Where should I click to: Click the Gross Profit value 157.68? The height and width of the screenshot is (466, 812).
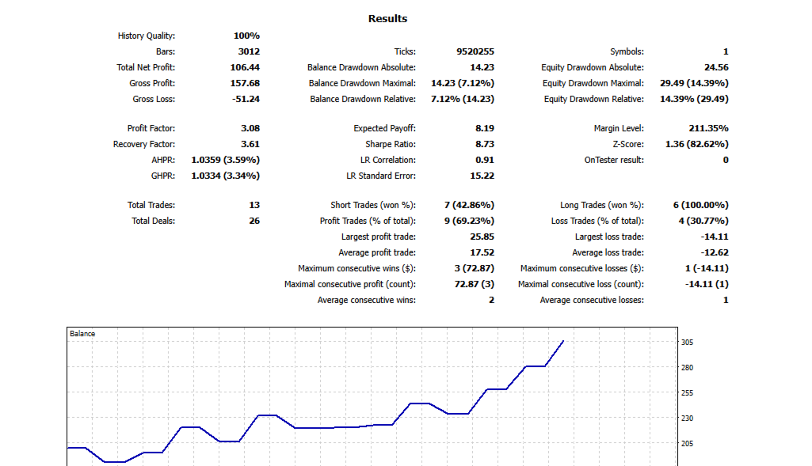[x=245, y=83]
